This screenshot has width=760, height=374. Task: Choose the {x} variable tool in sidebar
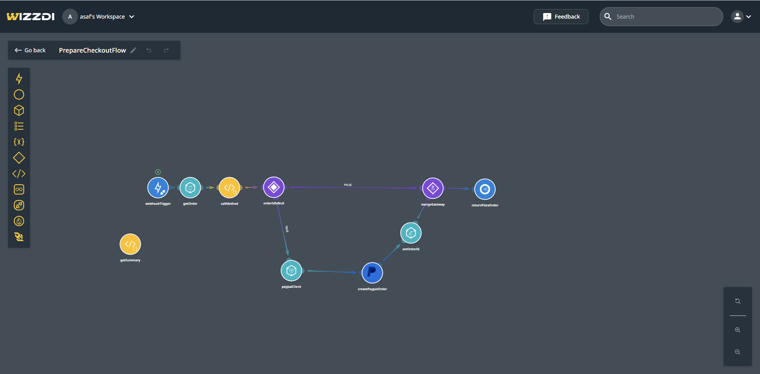19,142
